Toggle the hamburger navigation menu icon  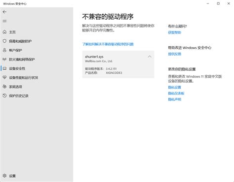(x=4, y=21)
